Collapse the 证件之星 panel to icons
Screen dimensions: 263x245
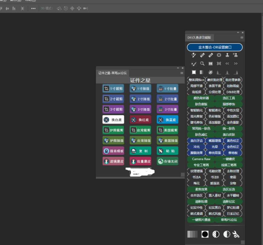[x=178, y=68]
